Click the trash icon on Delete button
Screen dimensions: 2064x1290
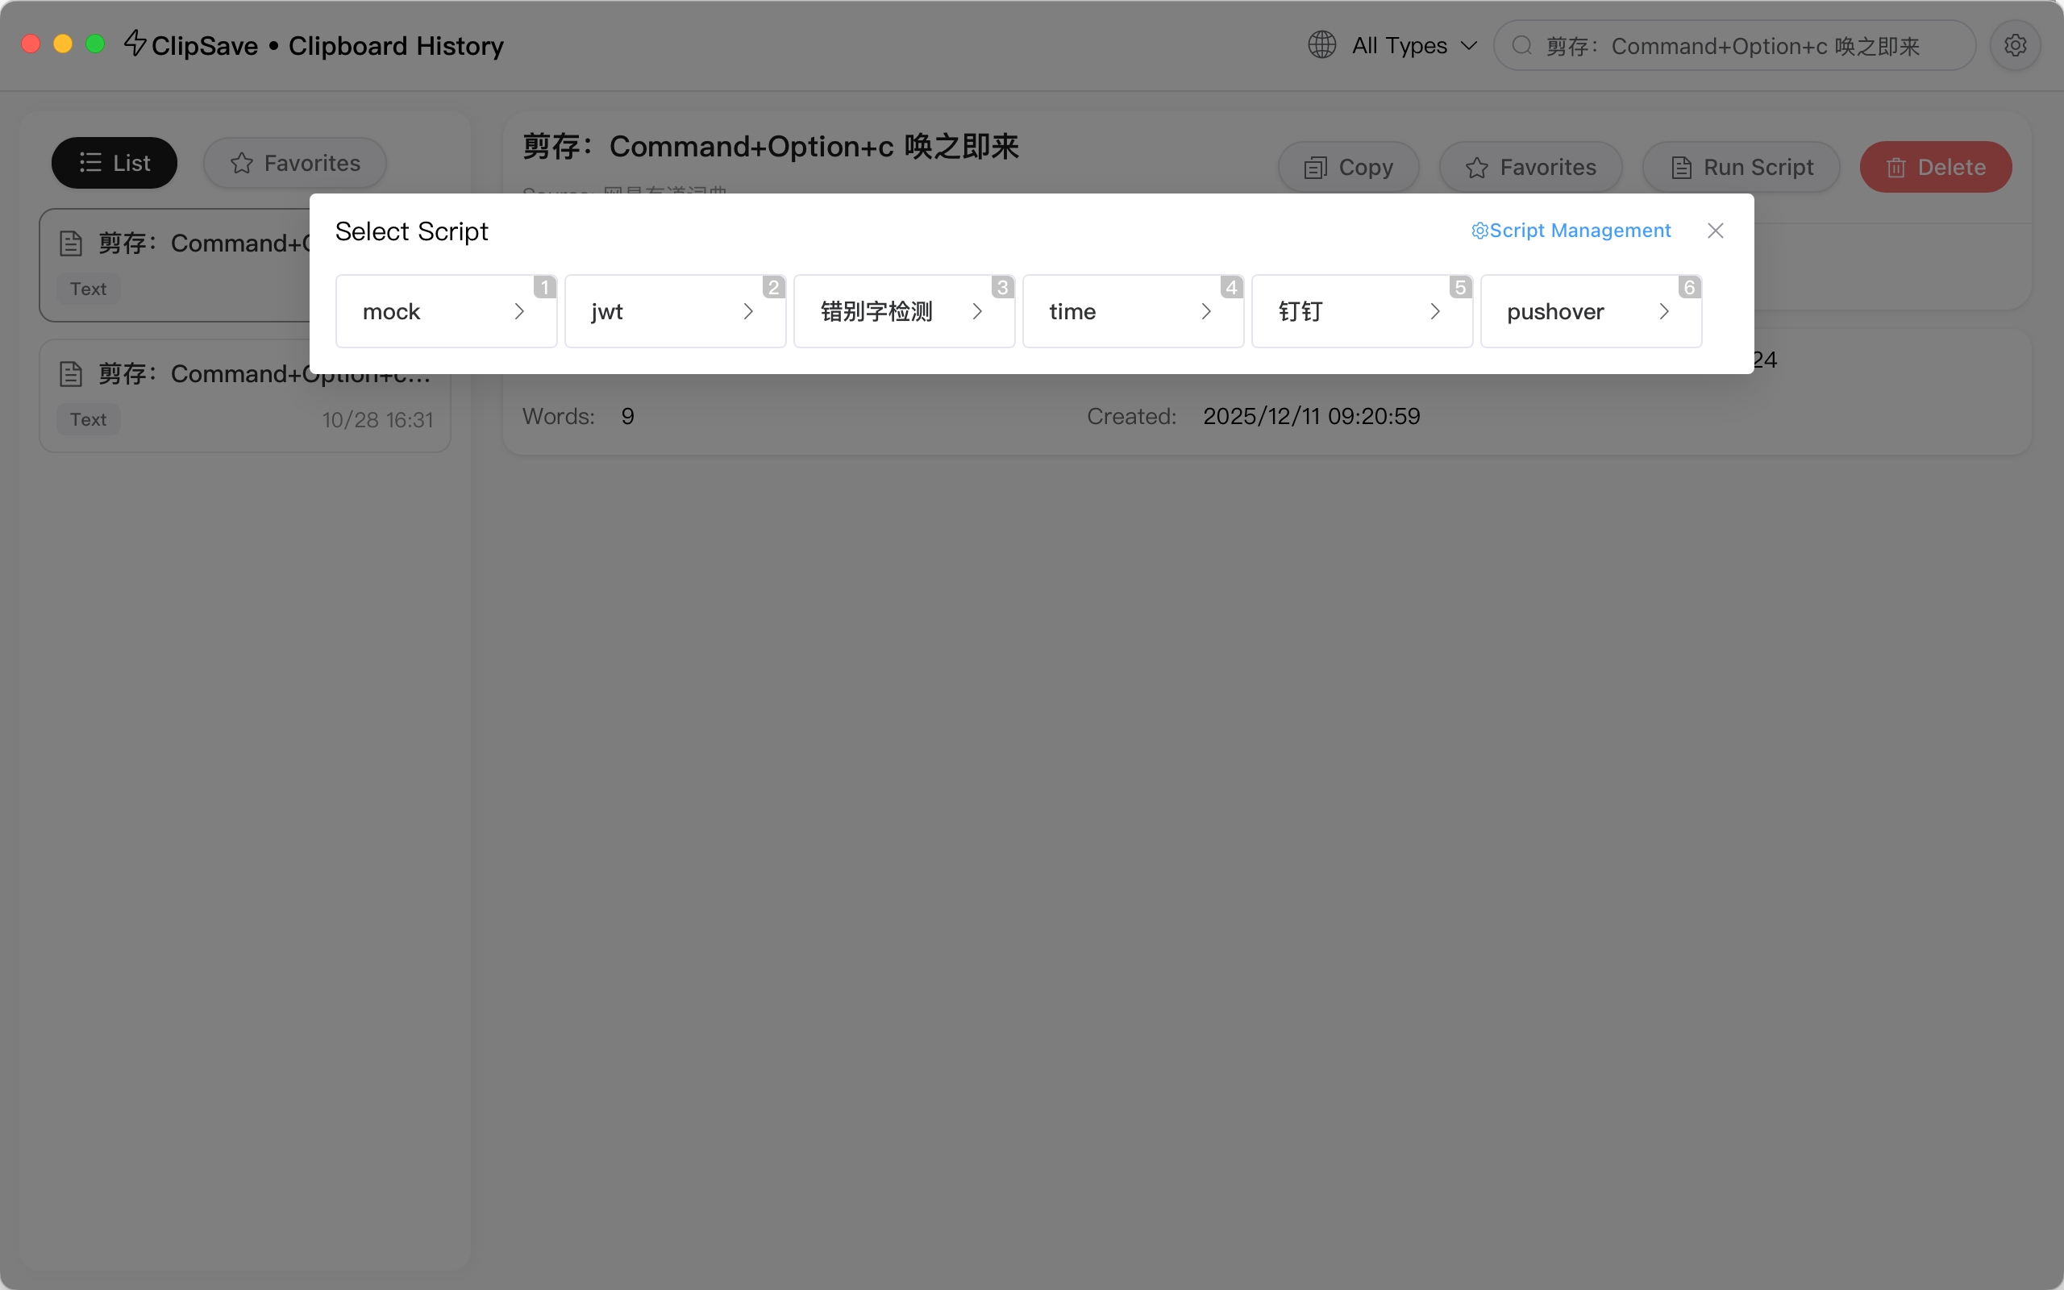1895,167
